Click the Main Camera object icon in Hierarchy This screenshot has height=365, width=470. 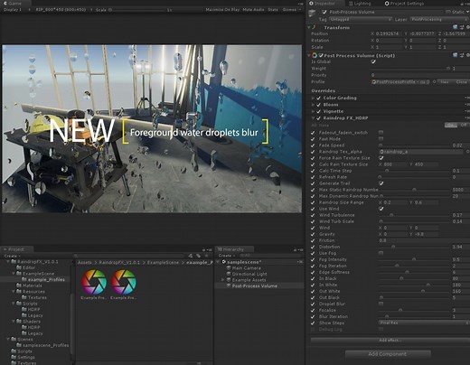tap(229, 268)
